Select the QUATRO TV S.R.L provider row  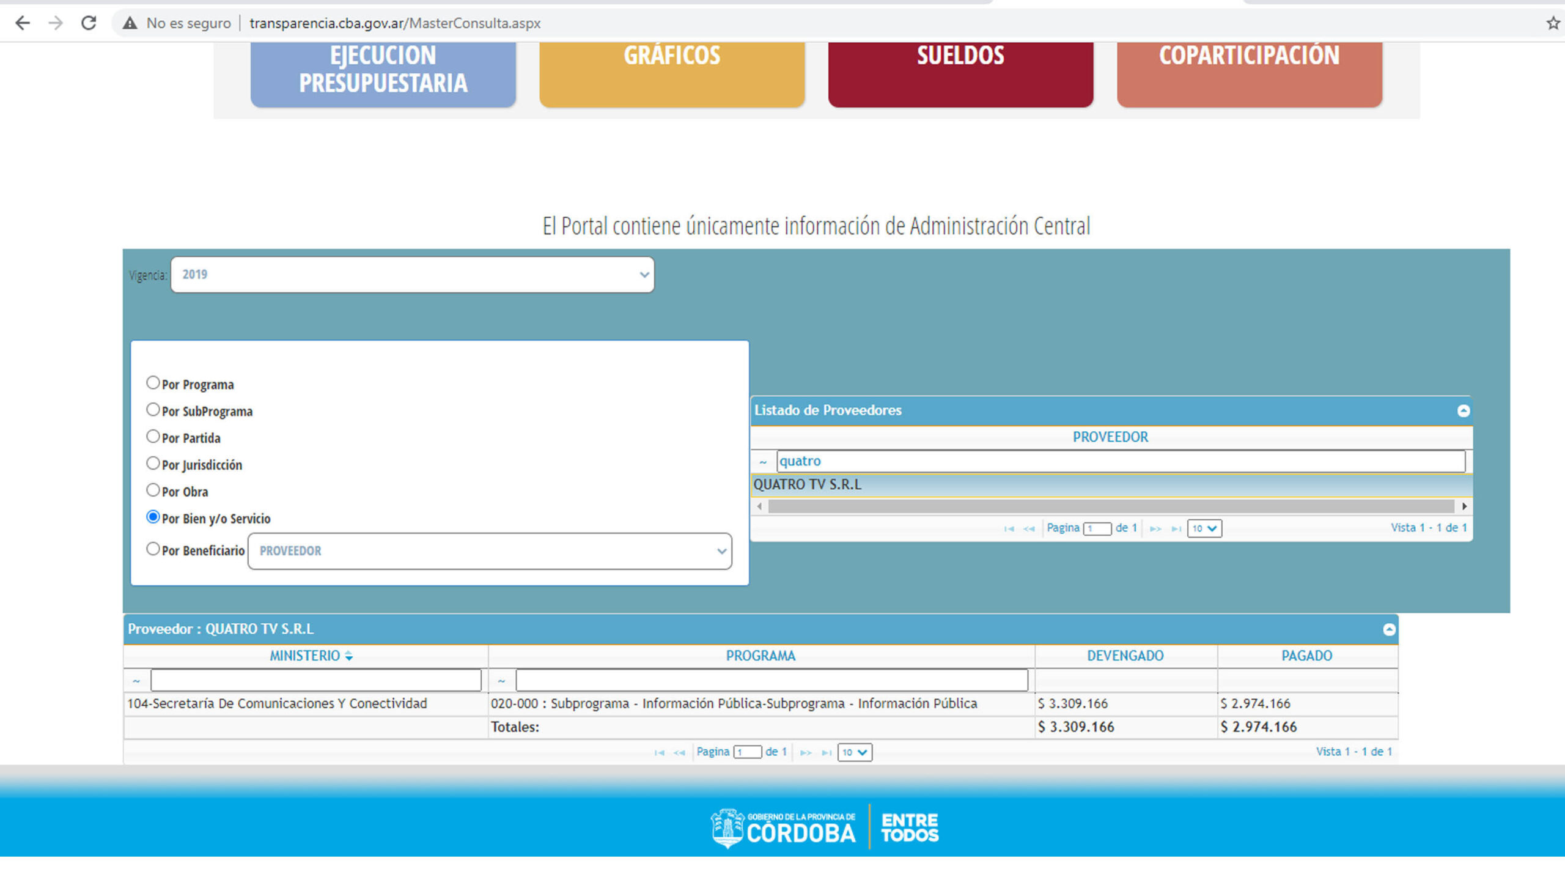click(807, 484)
